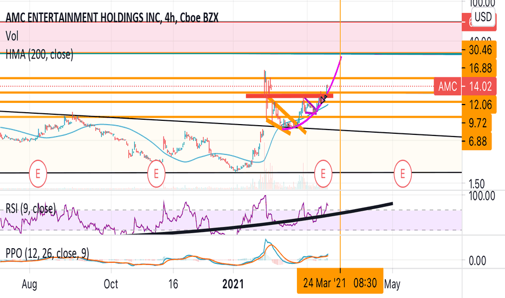Screen dimensions: 505x298
Task: Select the PPO (12, 26, close, 9) label
Action: [47, 254]
